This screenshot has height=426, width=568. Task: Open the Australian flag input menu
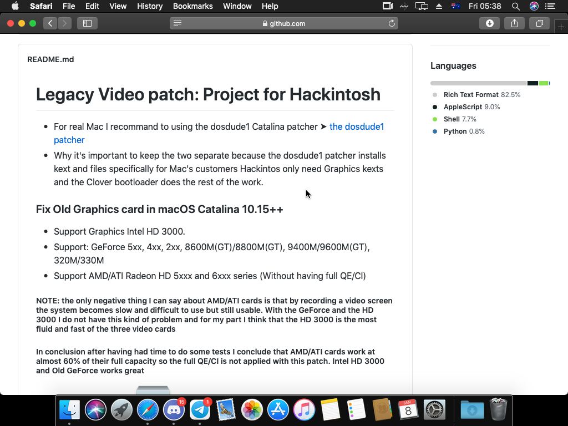tap(455, 6)
